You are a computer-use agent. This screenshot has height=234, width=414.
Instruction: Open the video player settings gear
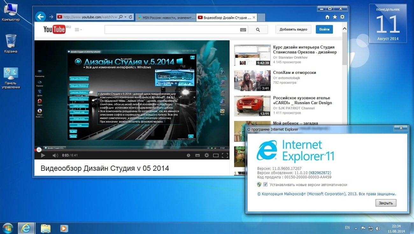click(207, 155)
